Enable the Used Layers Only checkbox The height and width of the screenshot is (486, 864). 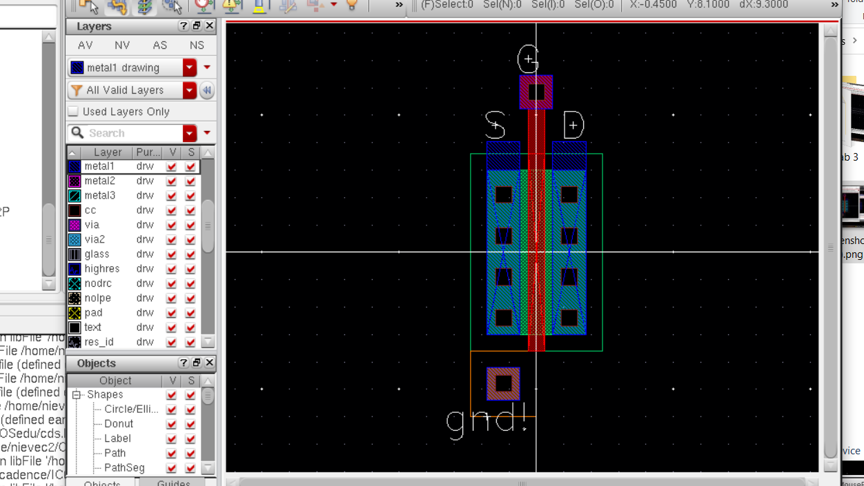(x=74, y=112)
